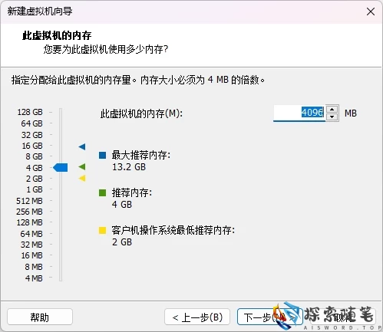Click the yellow legend square for 客户机操作系统最低推荐内存
The image size is (383, 332).
(102, 230)
